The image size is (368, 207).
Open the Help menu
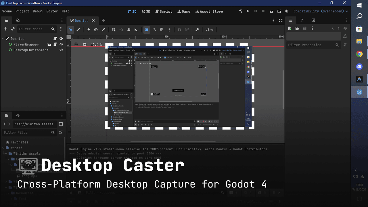(x=66, y=11)
